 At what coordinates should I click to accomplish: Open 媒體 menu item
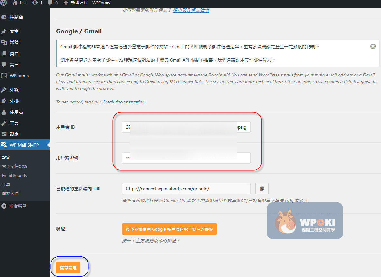point(14,42)
